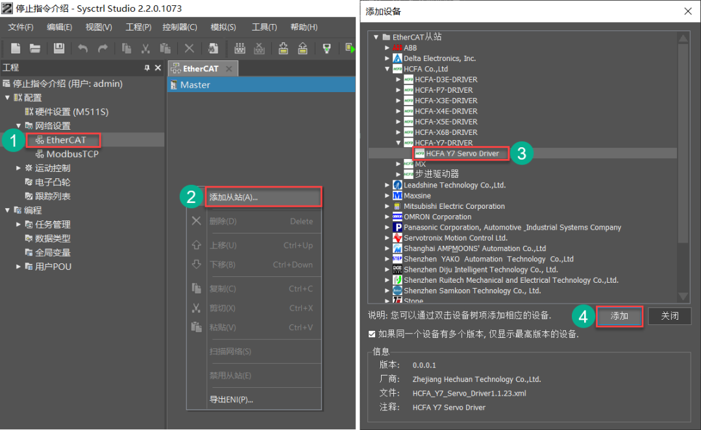Open the 模拟(S) menu
The width and height of the screenshot is (701, 430).
pos(223,27)
